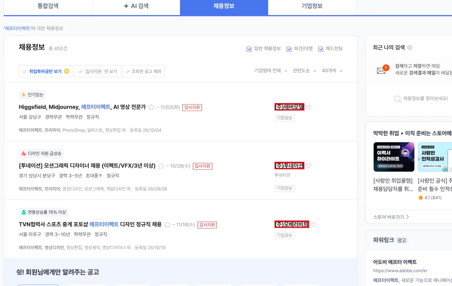Screen dimensions: 452x286
Task: Switch to AI 검색 tab
Action: click(x=136, y=6)
